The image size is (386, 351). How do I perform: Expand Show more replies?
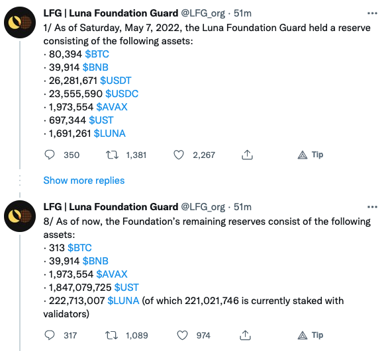(84, 180)
